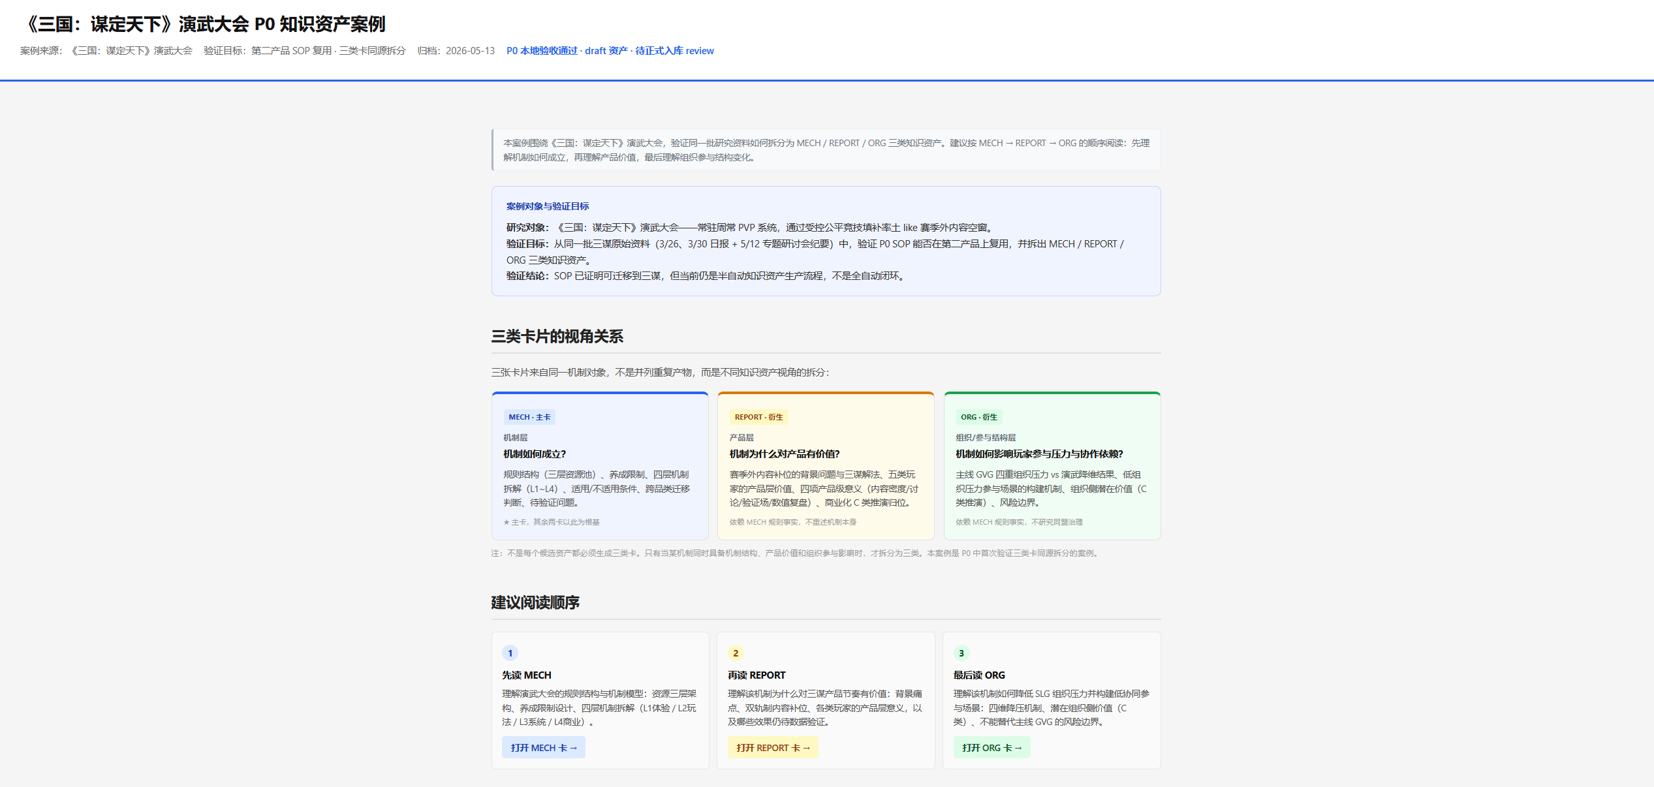The width and height of the screenshot is (1654, 787).
Task: Click the 机制为什么对产品有价值? title
Action: tap(785, 454)
